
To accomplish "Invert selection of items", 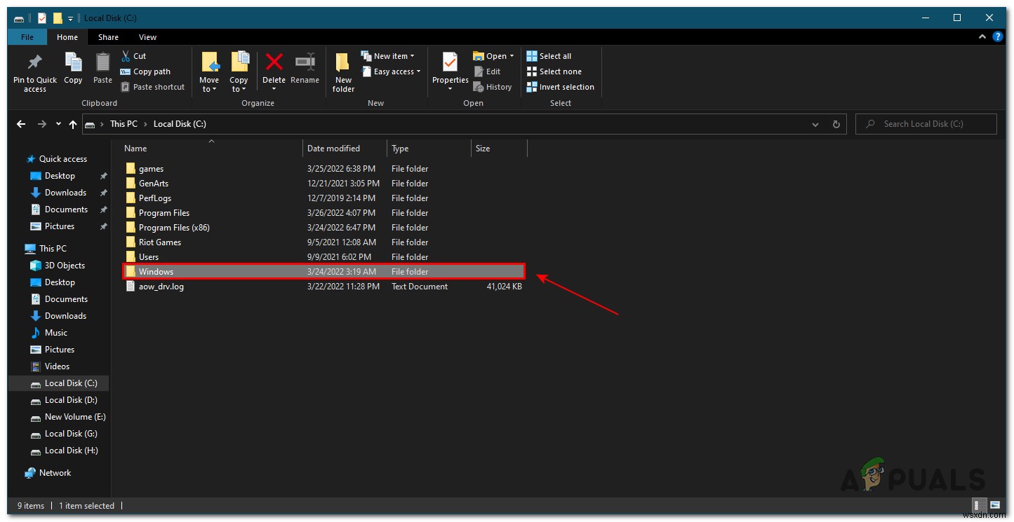I will tap(560, 86).
